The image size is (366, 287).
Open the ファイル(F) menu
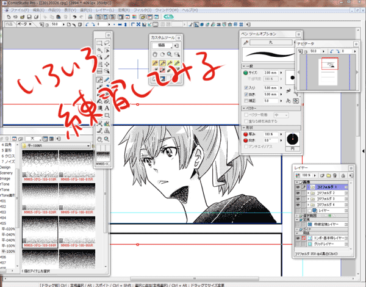coord(20,10)
